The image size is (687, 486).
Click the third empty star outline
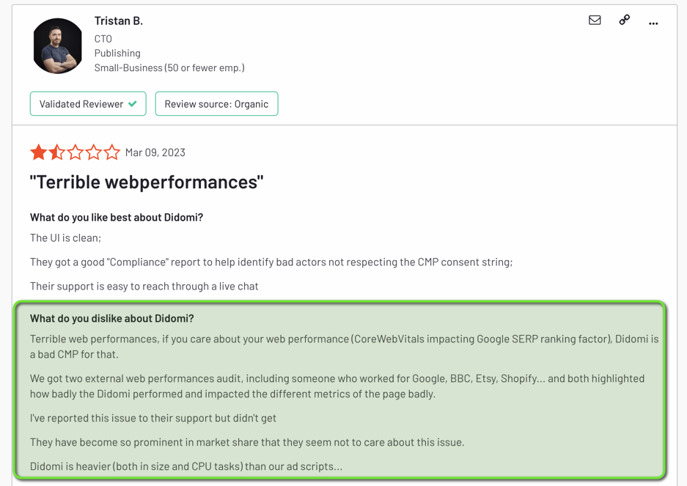coord(76,152)
